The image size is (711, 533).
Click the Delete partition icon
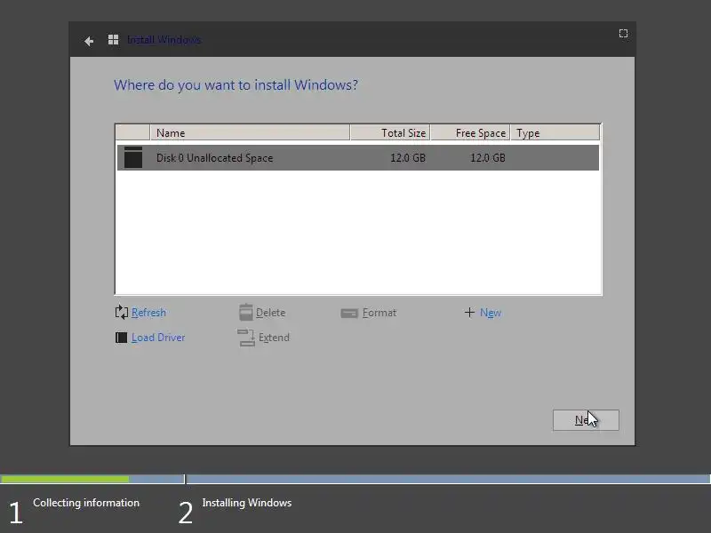point(246,313)
